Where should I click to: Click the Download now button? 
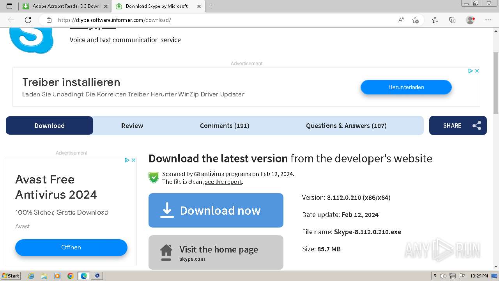[216, 210]
